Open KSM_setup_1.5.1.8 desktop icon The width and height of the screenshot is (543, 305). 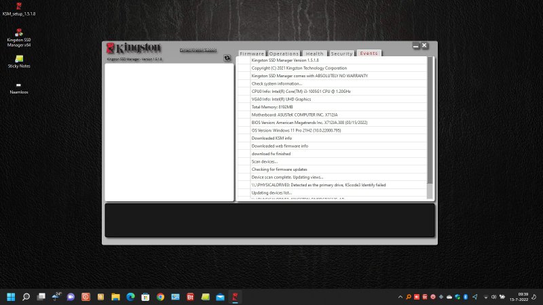click(19, 7)
